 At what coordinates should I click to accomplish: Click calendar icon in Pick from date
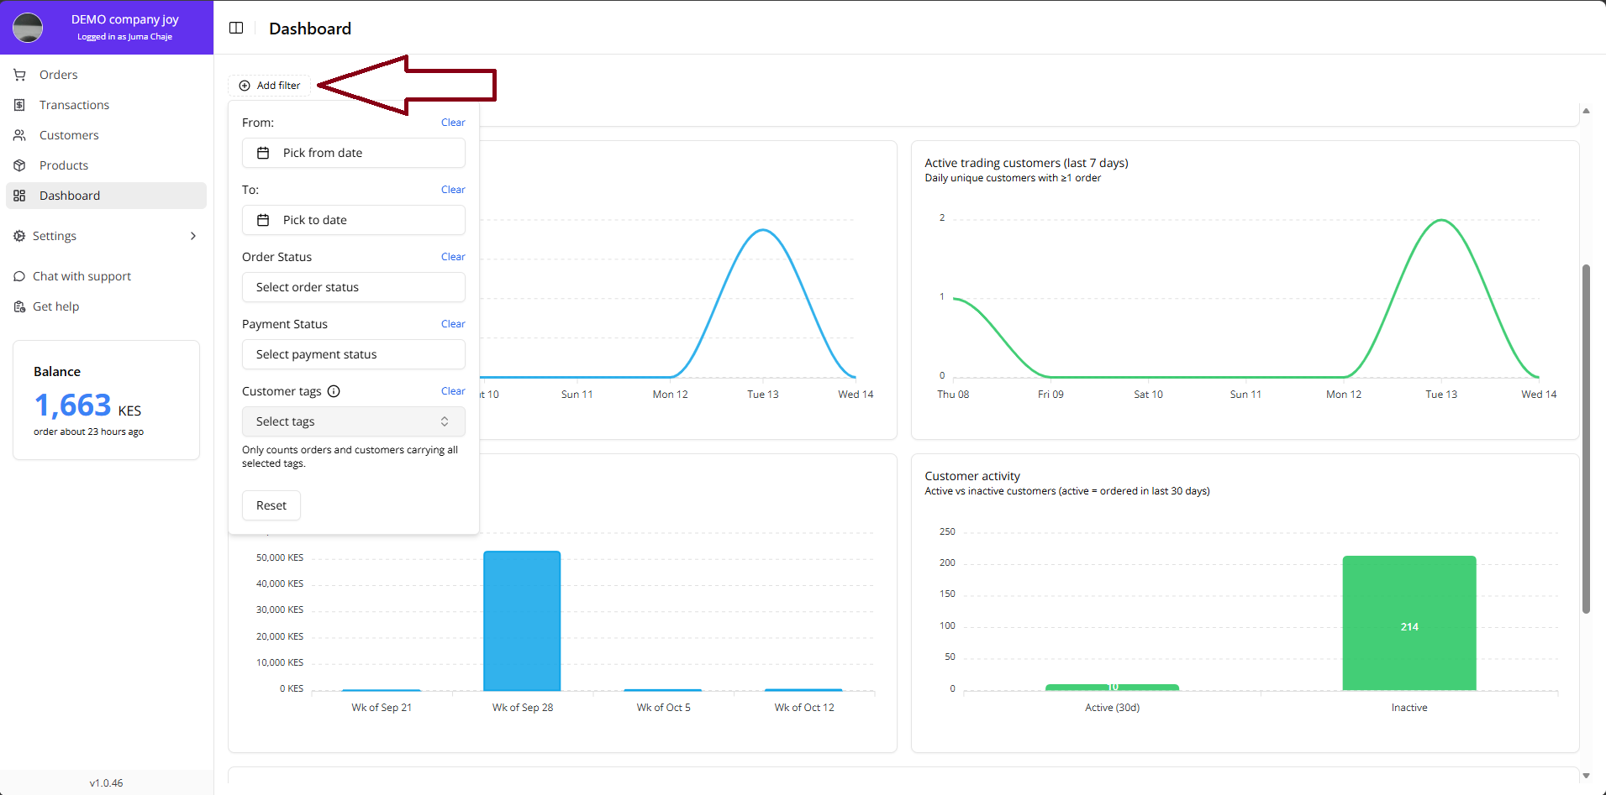click(x=263, y=153)
